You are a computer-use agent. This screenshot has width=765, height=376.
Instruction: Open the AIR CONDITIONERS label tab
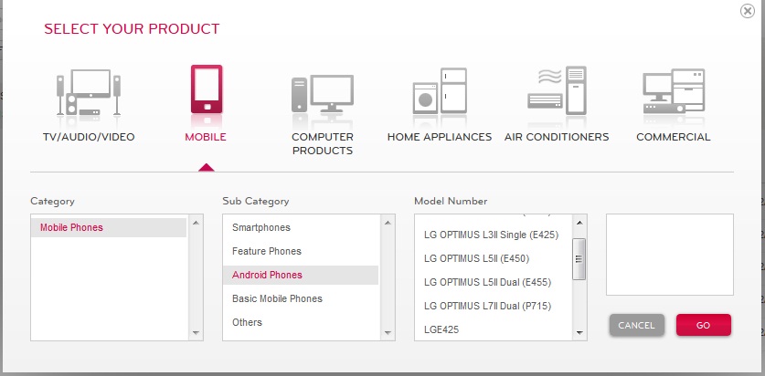point(557,137)
